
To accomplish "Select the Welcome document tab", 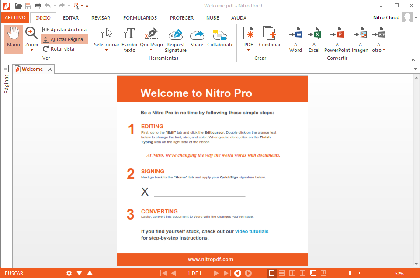I will (32, 69).
